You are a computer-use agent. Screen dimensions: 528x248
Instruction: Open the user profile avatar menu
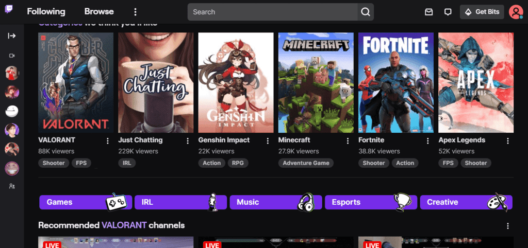coord(516,12)
